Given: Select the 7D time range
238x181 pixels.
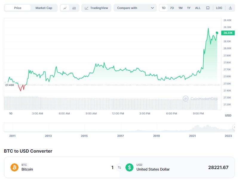Looking at the screenshot, I should point(172,8).
